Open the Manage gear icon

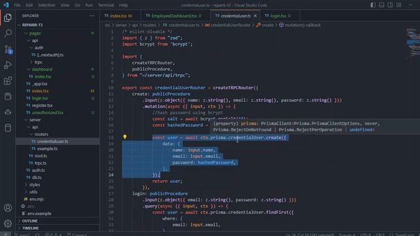(8, 224)
